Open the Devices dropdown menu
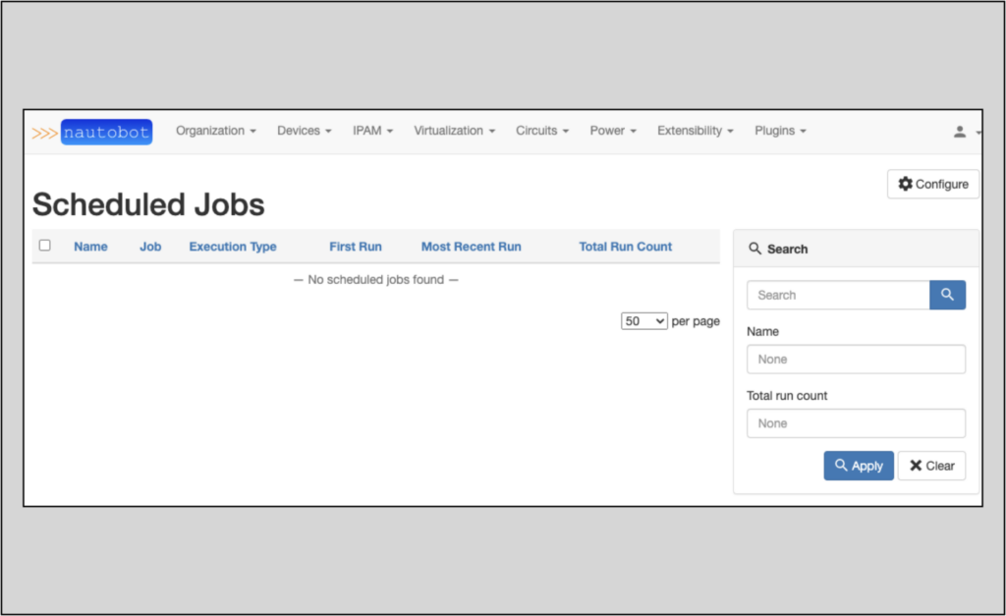The height and width of the screenshot is (616, 1006). coord(305,131)
